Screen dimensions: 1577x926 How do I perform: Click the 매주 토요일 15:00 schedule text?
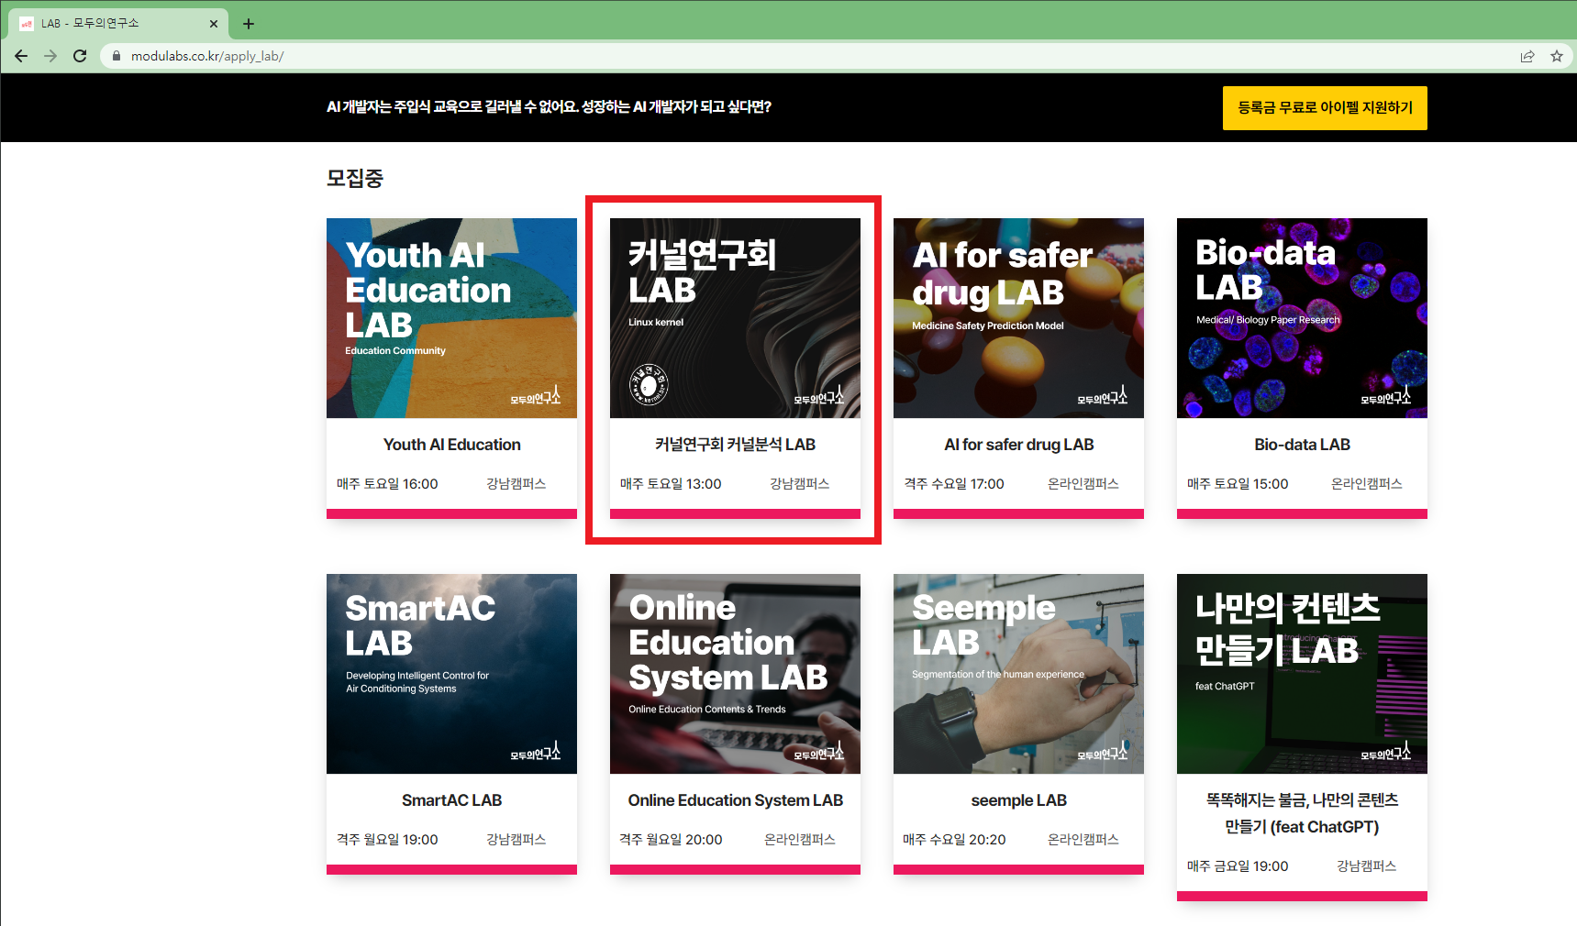point(1238,484)
